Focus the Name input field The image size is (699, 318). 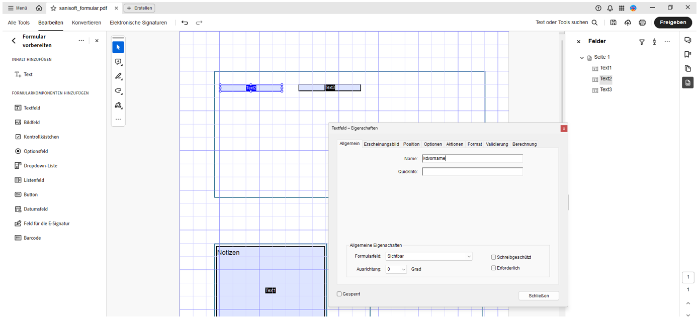[x=472, y=158]
